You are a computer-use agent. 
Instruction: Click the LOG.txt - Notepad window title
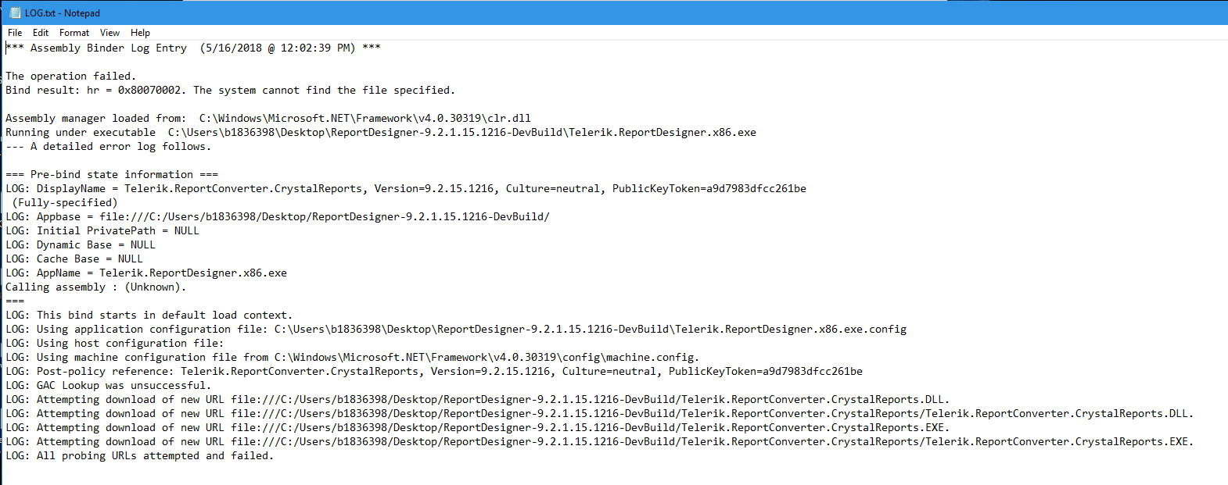(x=63, y=13)
